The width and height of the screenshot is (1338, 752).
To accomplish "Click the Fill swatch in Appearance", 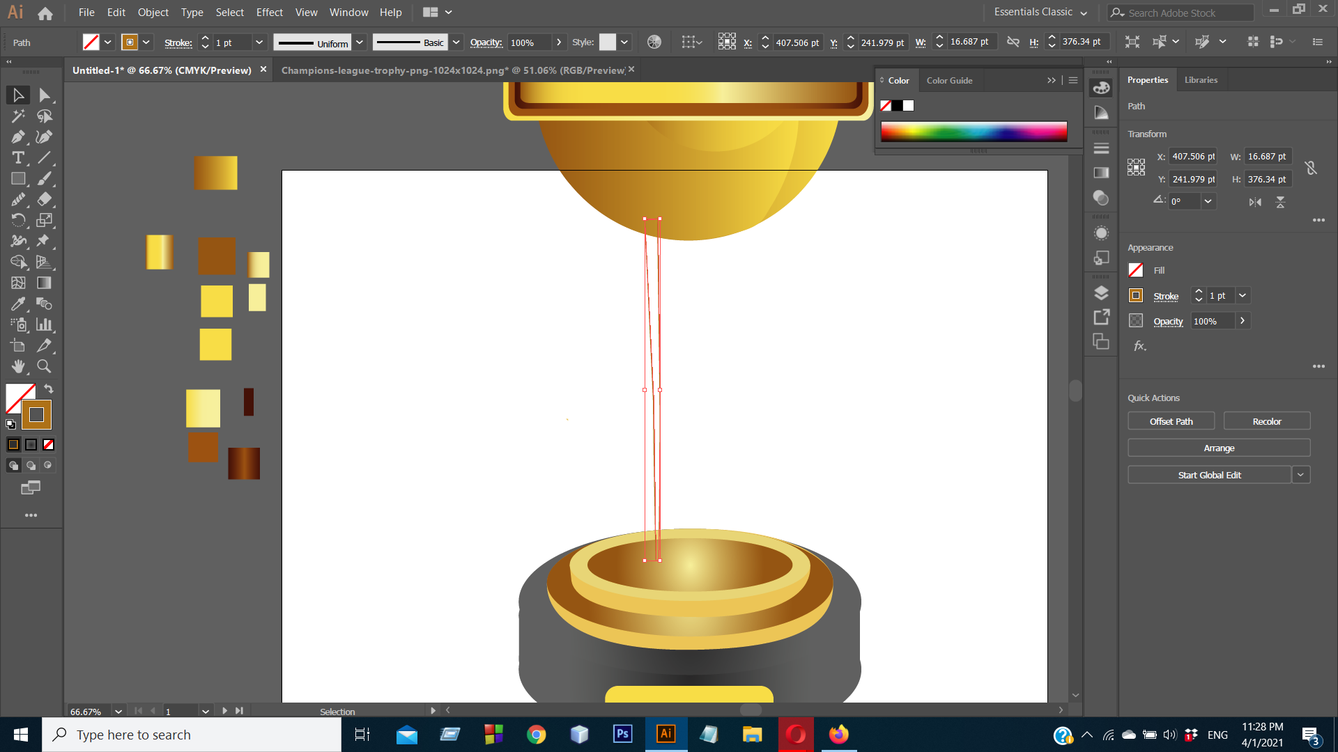I will pos(1136,270).
